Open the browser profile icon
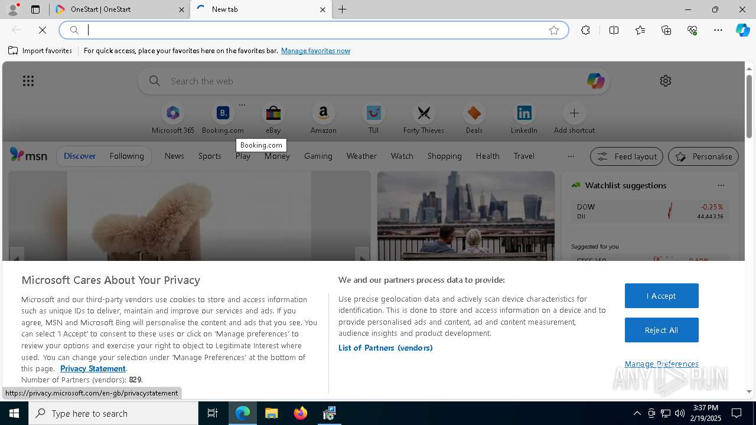The width and height of the screenshot is (756, 425). (13, 9)
